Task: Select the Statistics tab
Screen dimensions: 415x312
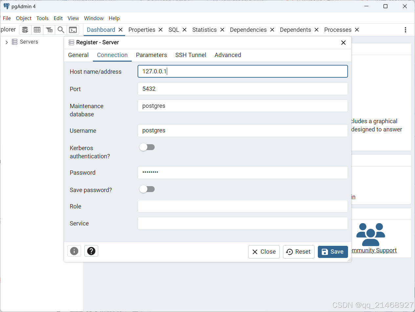Action: [x=205, y=30]
